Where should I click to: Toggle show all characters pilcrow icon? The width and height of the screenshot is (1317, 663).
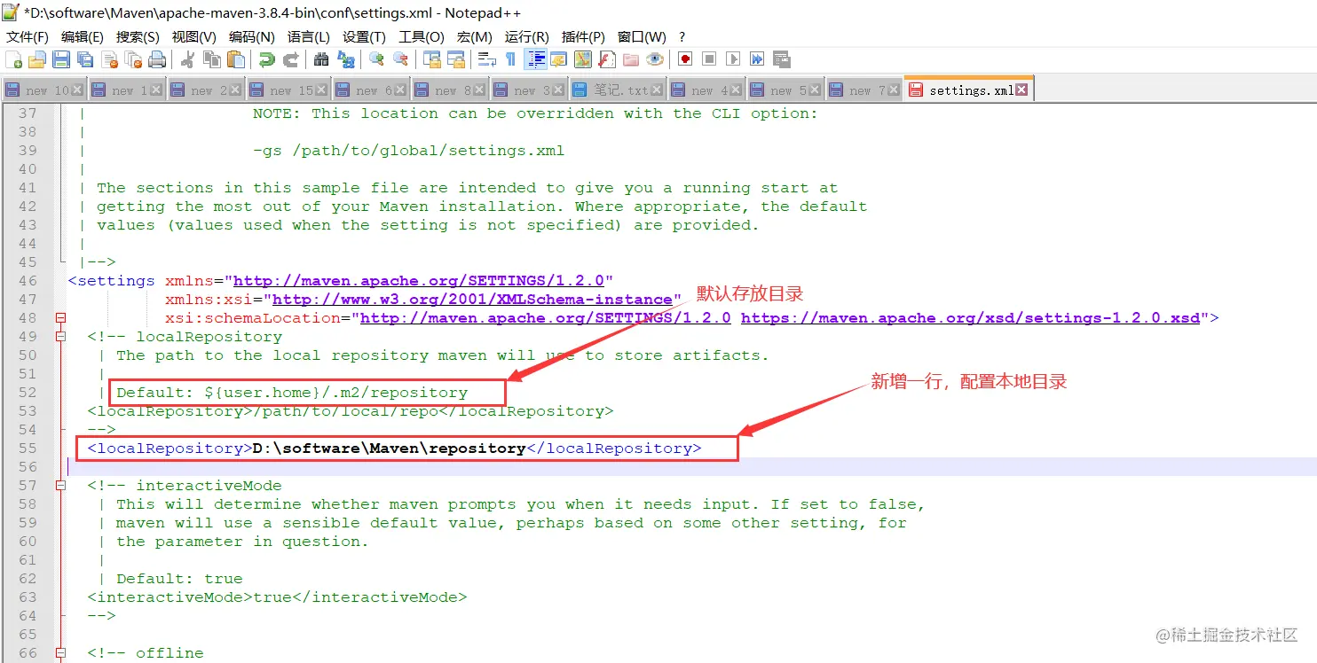pyautogui.click(x=510, y=59)
